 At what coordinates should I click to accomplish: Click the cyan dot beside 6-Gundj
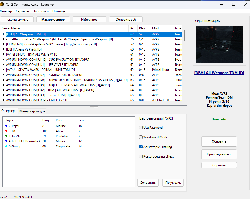(x=6, y=146)
